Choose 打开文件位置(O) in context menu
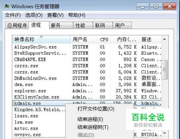The image size is (180, 139). pyautogui.click(x=96, y=109)
